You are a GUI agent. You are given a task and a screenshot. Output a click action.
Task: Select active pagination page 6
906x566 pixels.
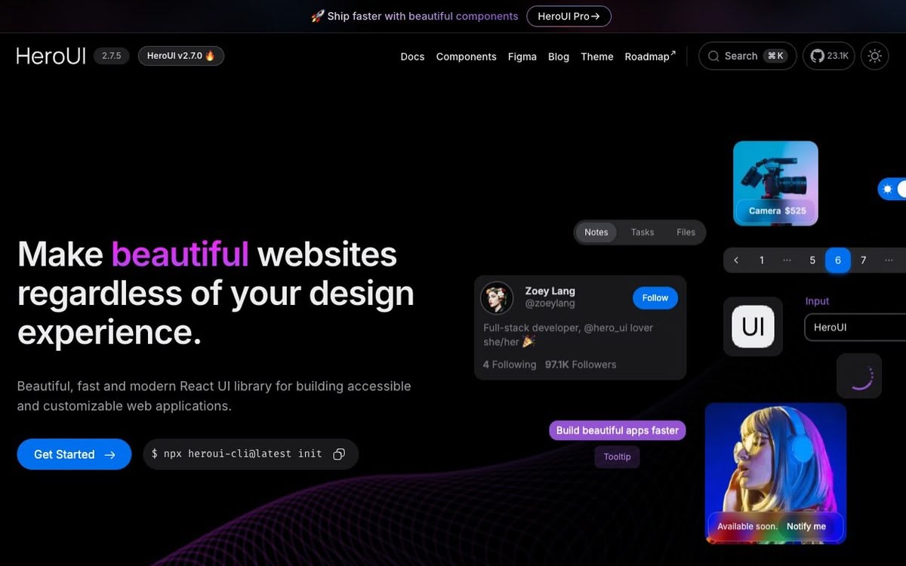pos(838,260)
